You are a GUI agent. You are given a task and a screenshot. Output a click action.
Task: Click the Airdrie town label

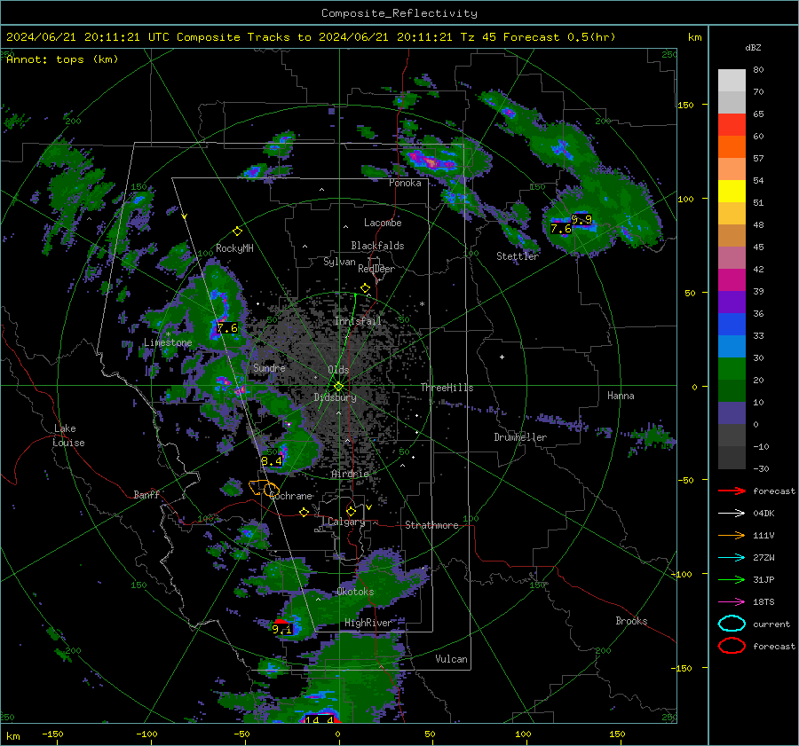[x=350, y=474]
